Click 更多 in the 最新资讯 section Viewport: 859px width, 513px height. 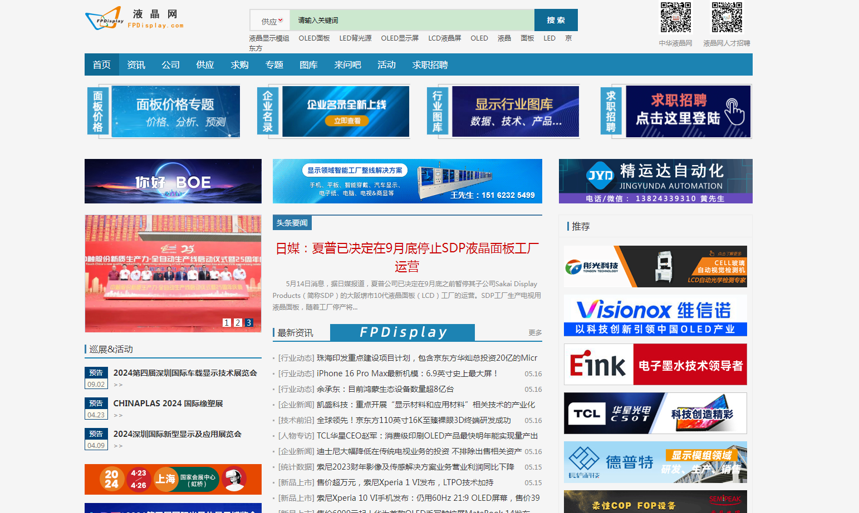[x=535, y=332]
